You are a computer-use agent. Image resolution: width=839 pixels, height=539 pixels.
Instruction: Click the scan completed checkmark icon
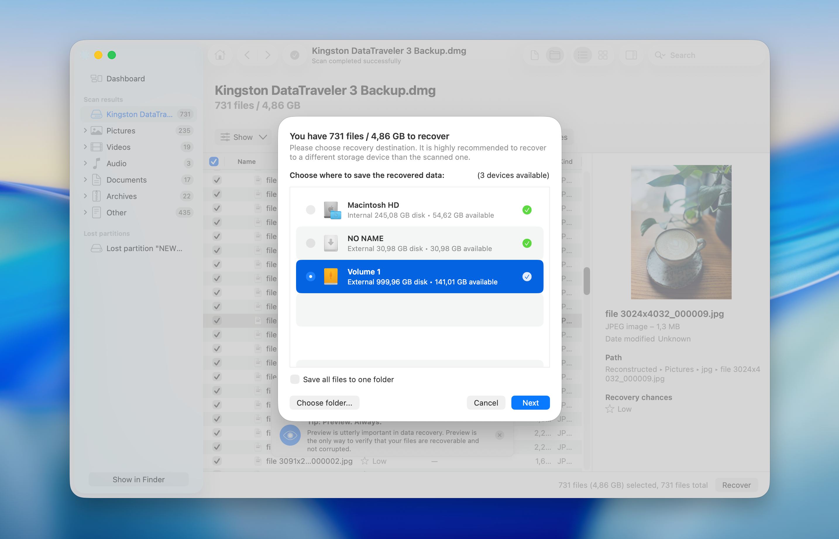coord(295,55)
